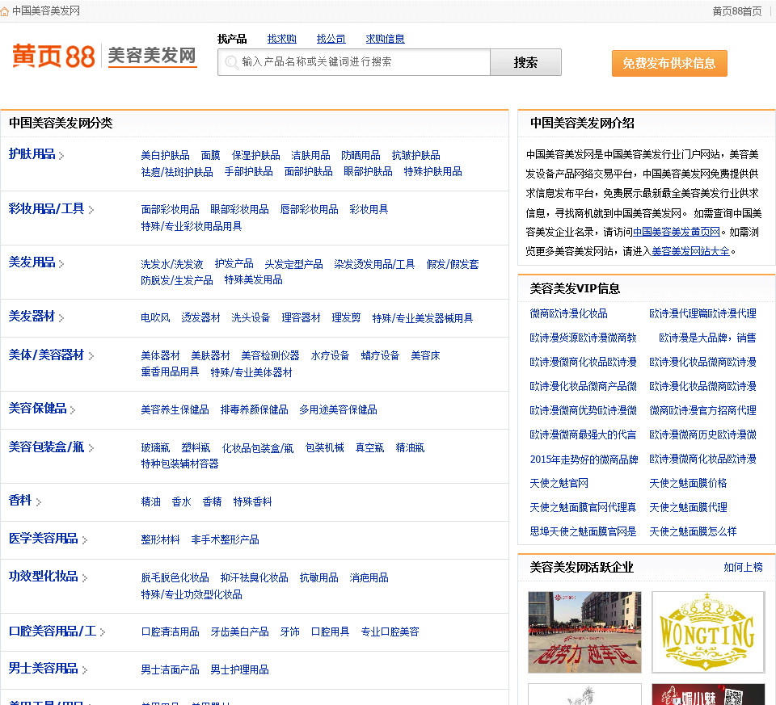Open the 护肤用品 category heading
The image size is (776, 705).
(32, 154)
